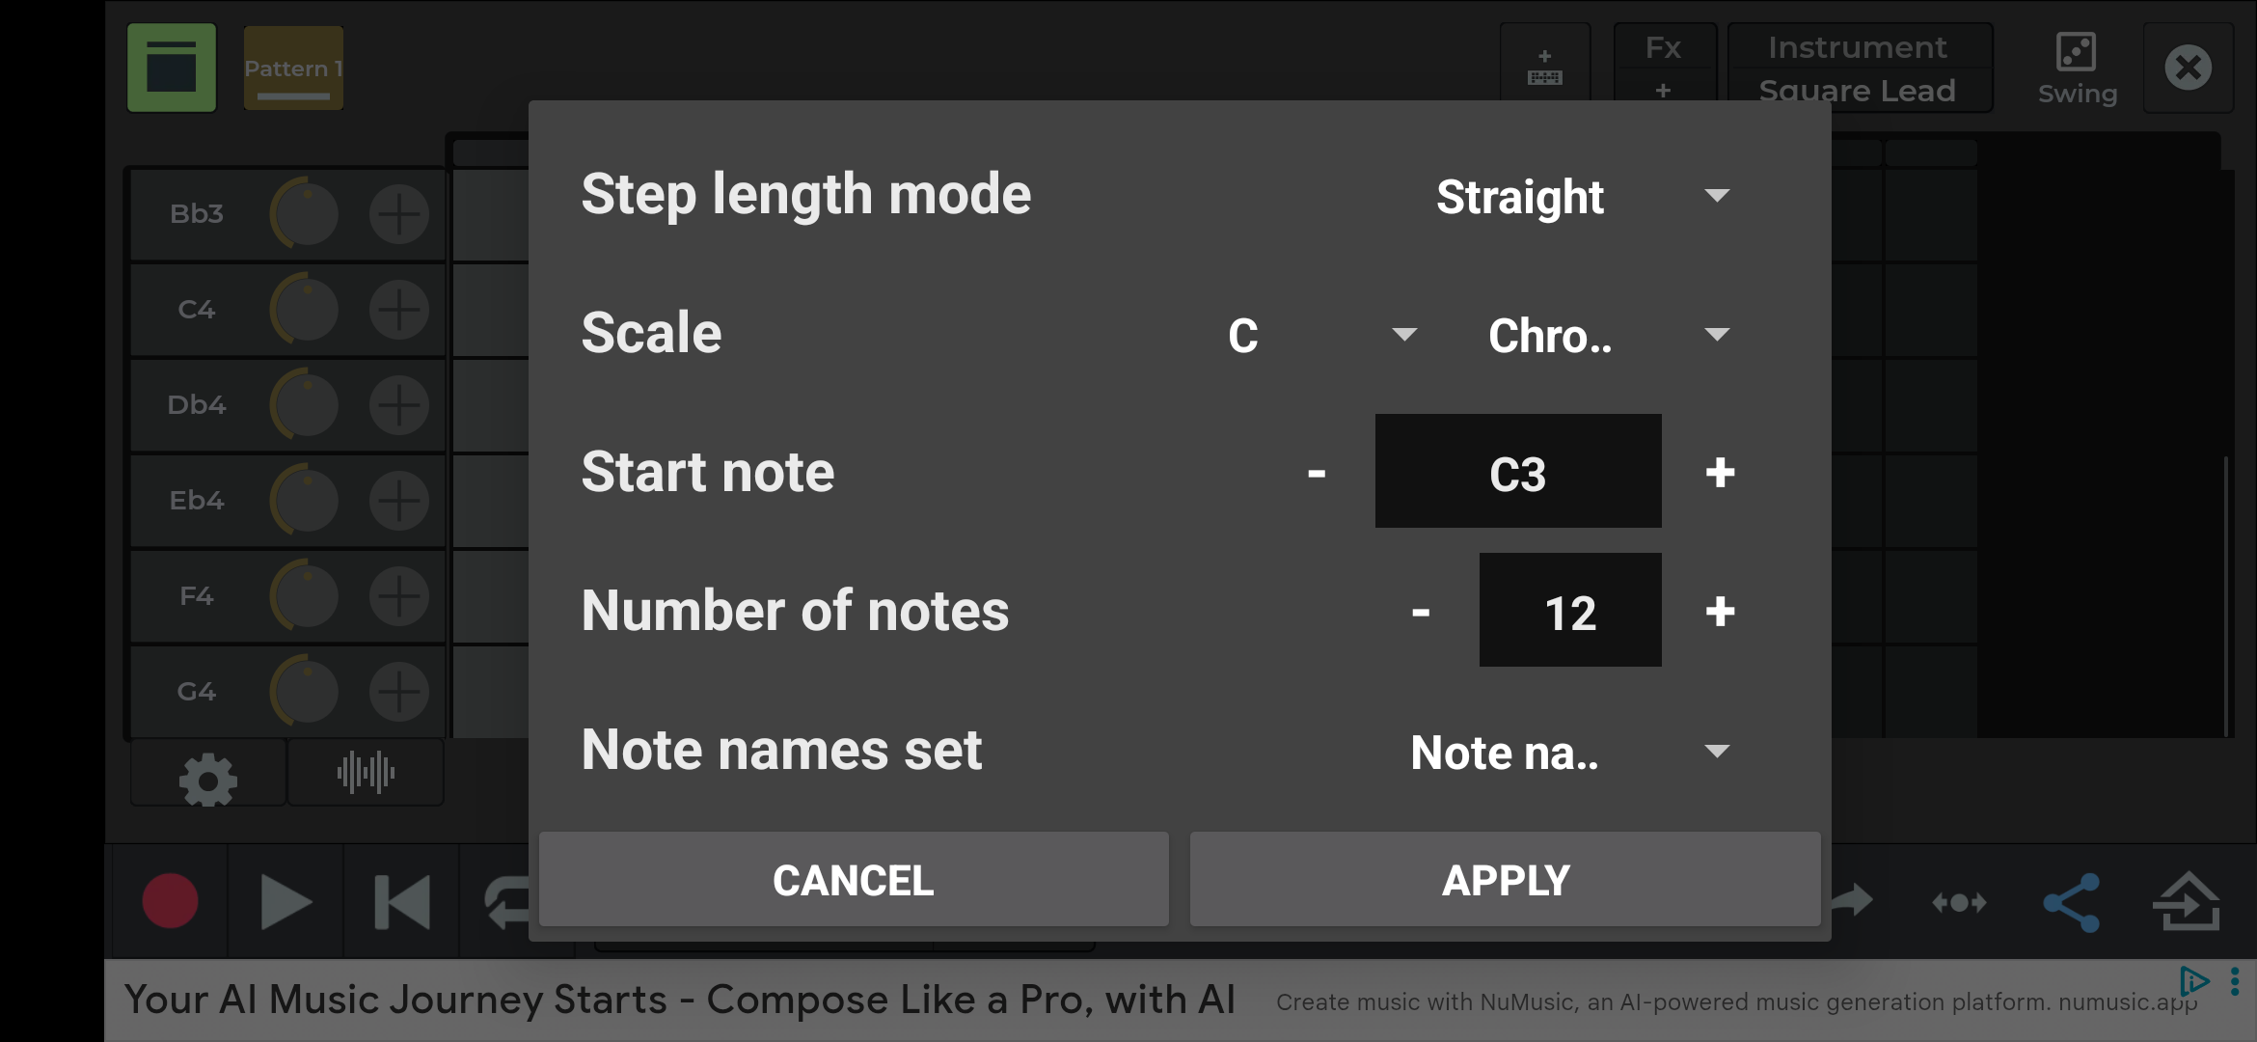Increase the Number of notes value
2257x1042 pixels.
1720,612
